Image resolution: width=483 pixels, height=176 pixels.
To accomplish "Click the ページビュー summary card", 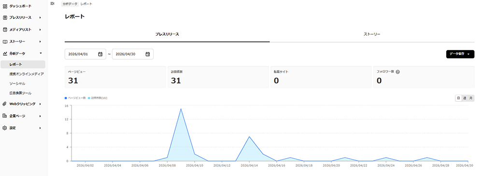I will click(x=115, y=77).
